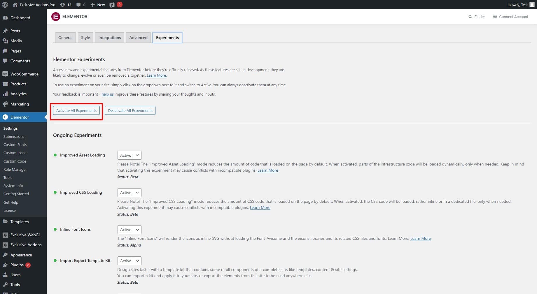
Task: Open System Info in the Elementor submenu
Action: coord(13,186)
